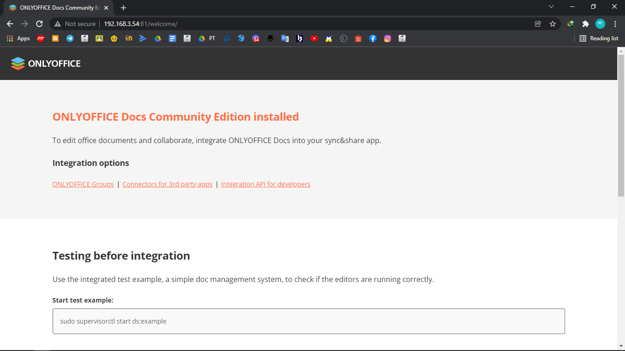Viewport: 625px width, 351px height.
Task: Click the page vertical scrollbar
Action: [x=621, y=126]
